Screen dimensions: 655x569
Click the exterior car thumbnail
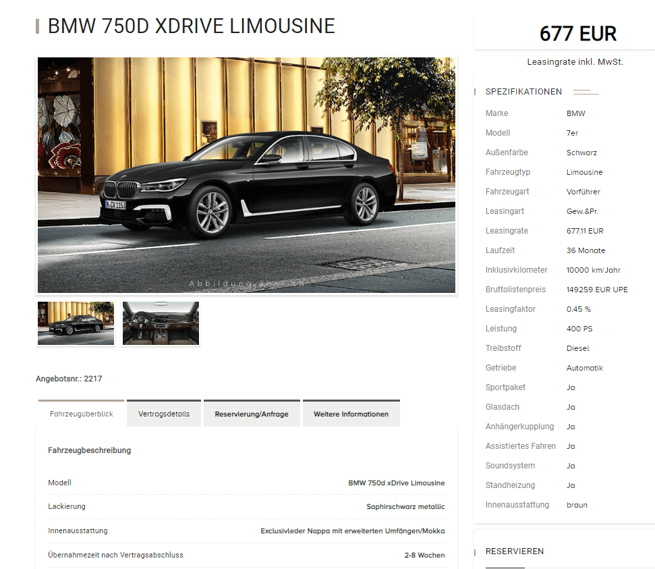[x=76, y=323]
